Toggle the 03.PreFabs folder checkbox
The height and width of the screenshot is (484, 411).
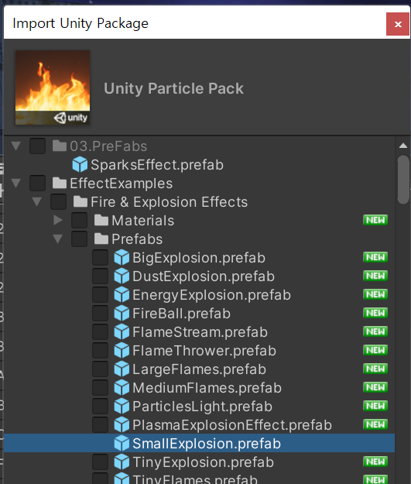(38, 146)
